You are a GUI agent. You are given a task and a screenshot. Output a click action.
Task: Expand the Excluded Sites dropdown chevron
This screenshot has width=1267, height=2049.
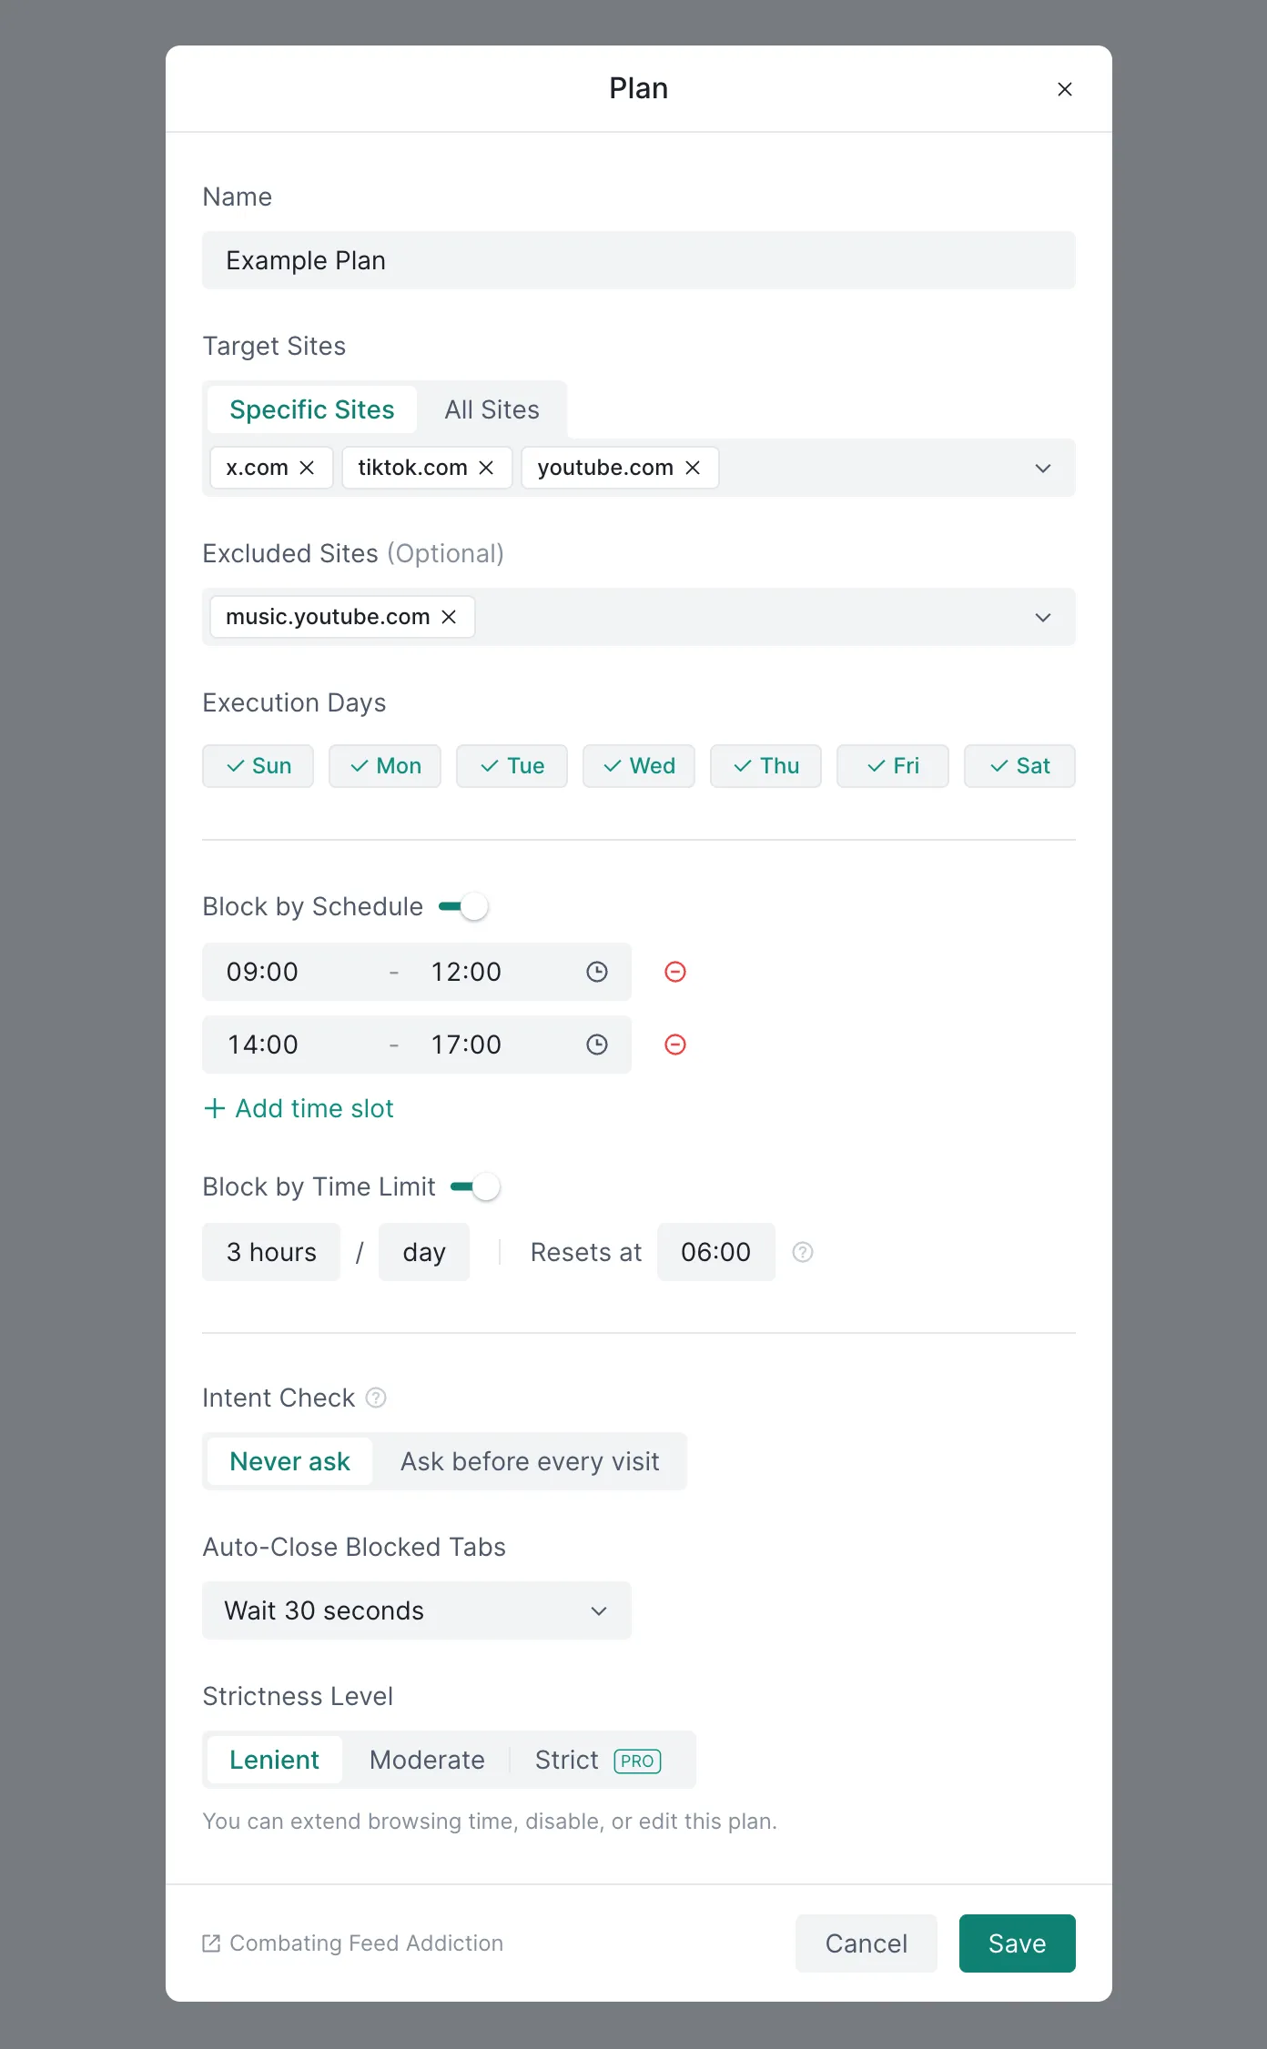[x=1043, y=617]
